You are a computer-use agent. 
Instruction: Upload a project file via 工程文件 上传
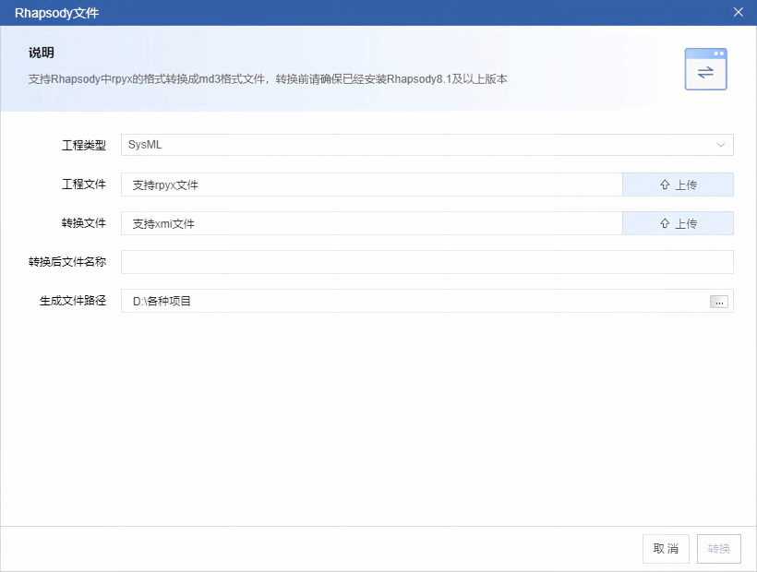tap(678, 185)
